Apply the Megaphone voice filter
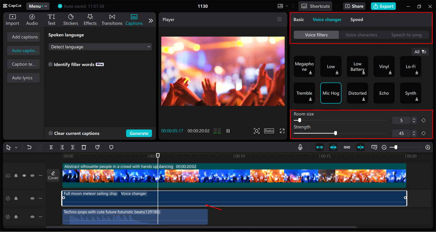Image resolution: width=436 pixels, height=232 pixels. pos(304,66)
